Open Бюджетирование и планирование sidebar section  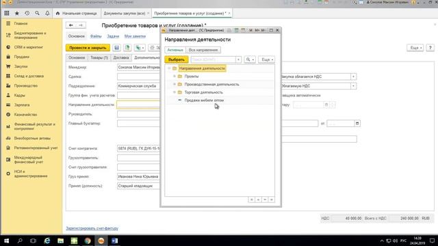(30, 35)
